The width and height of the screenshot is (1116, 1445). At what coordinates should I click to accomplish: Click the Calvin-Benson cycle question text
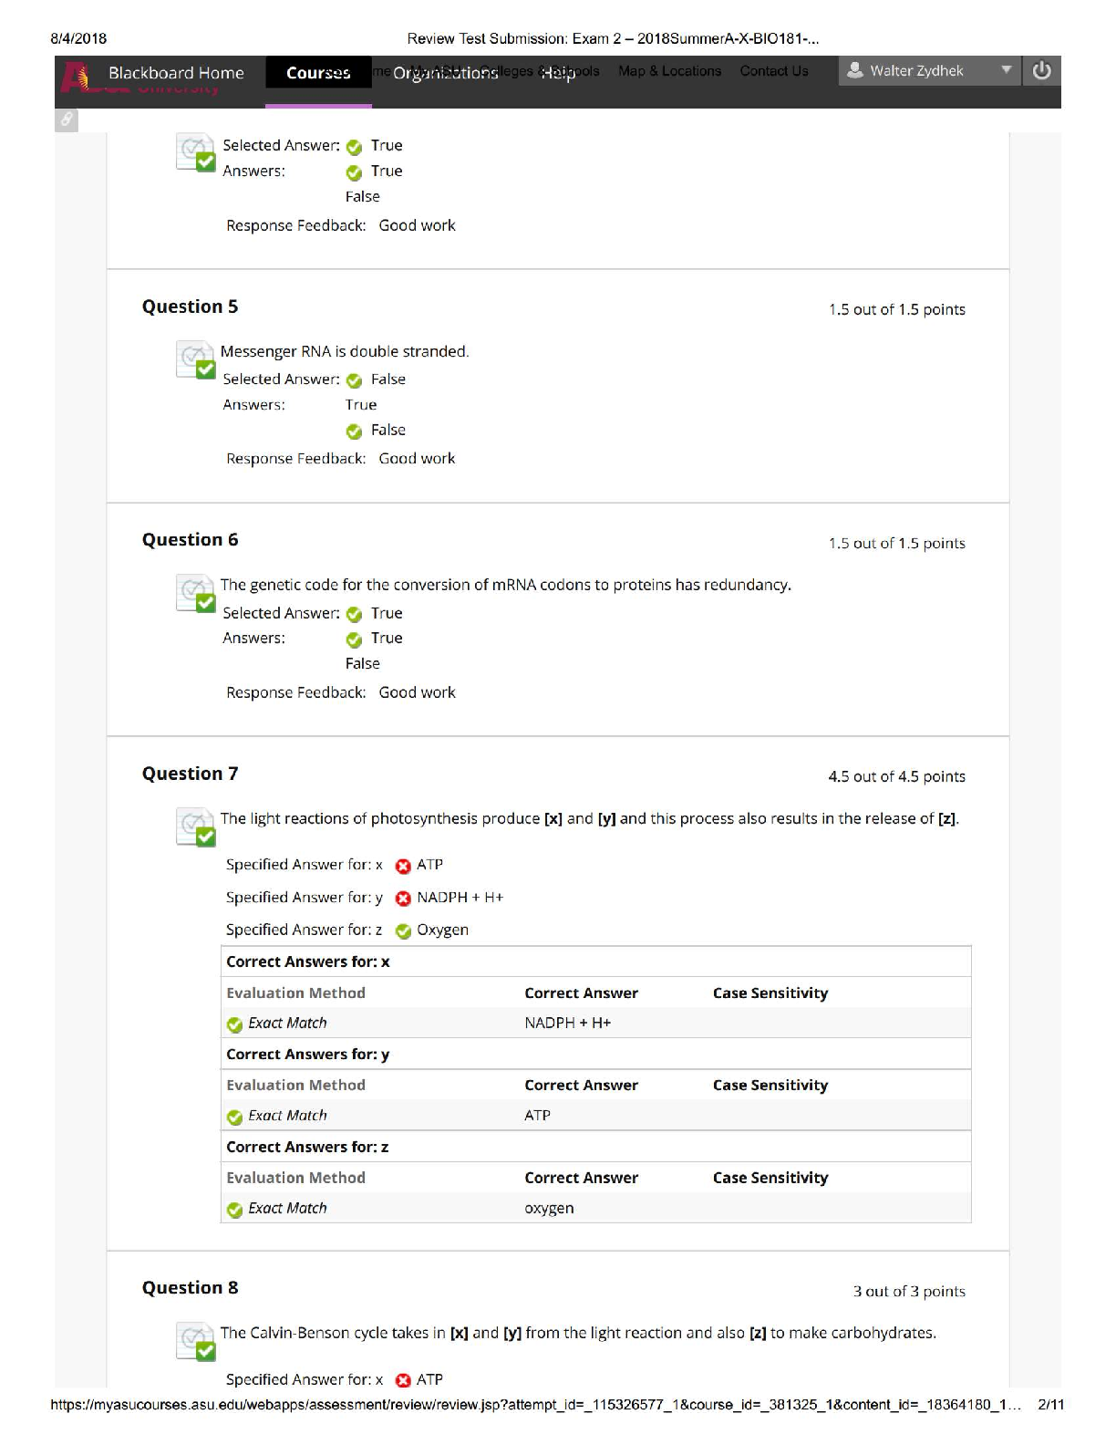point(578,1333)
